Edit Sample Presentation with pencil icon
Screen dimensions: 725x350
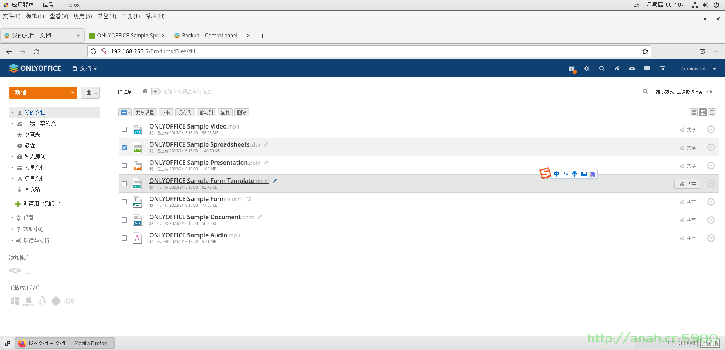(x=266, y=163)
